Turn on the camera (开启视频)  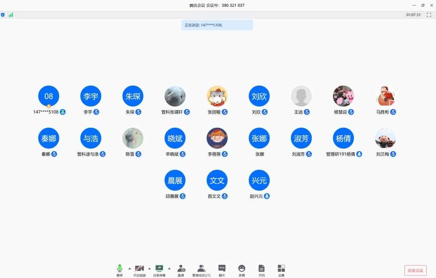(139, 268)
